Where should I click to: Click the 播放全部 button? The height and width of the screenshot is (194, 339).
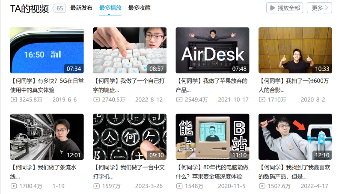pyautogui.click(x=285, y=8)
